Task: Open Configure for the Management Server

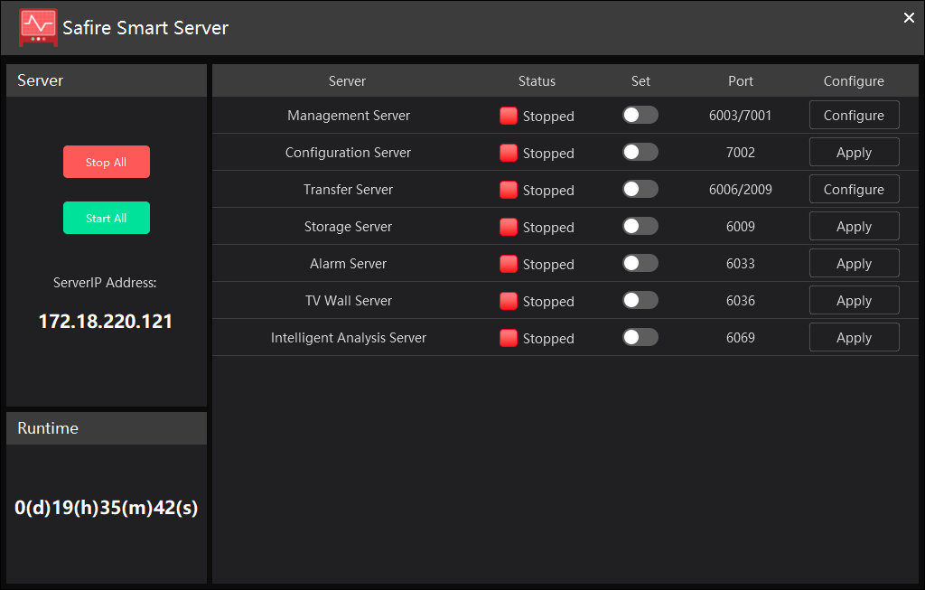Action: (854, 115)
